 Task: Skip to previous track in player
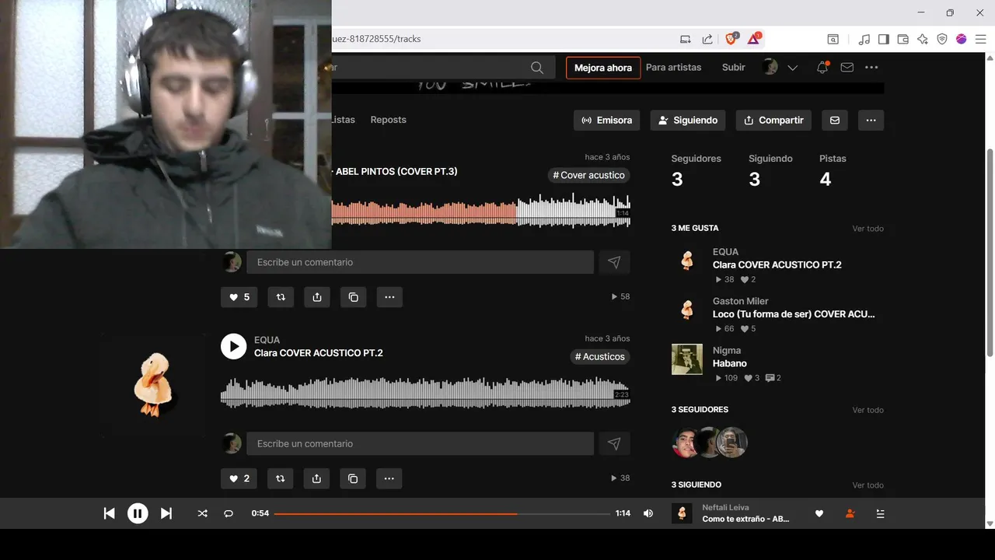(110, 513)
